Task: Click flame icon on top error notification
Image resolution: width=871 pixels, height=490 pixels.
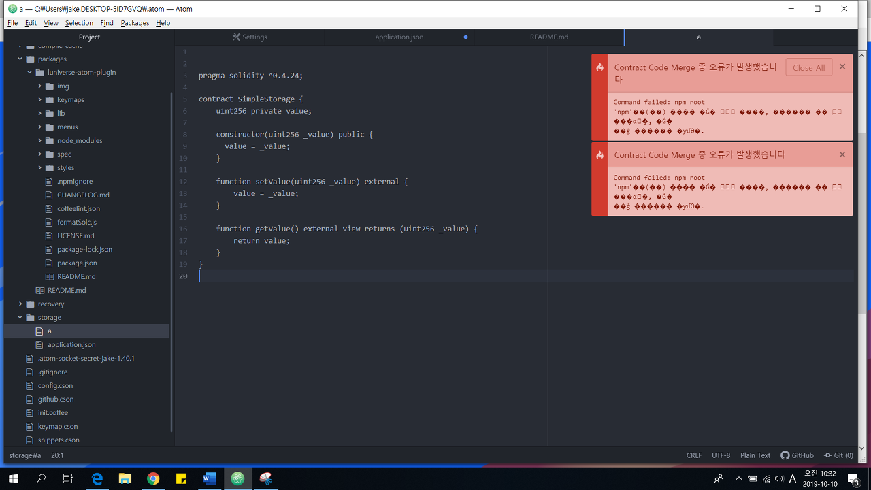Action: 599,67
